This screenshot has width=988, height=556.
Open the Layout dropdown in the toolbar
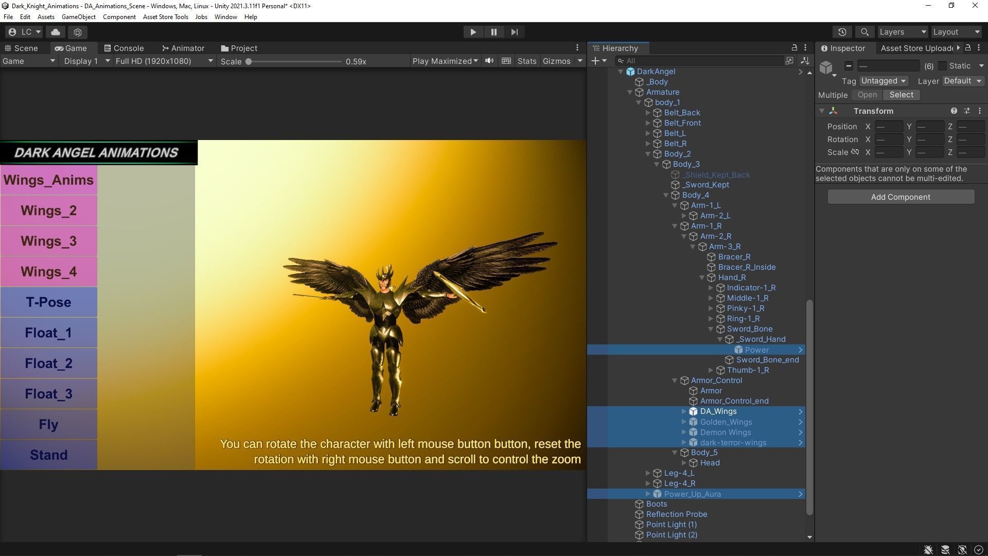957,32
